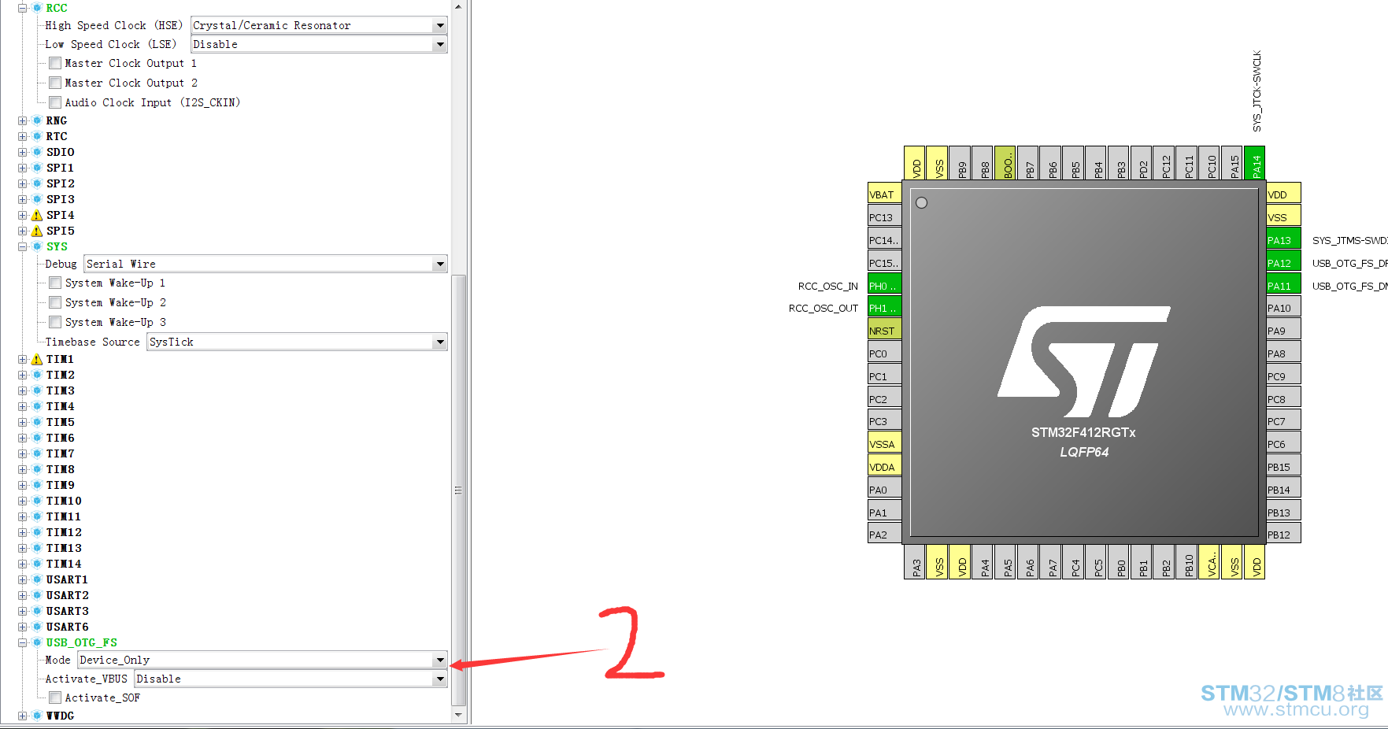This screenshot has height=729, width=1388.
Task: Expand the WWDG tree node
Action: coord(23,716)
